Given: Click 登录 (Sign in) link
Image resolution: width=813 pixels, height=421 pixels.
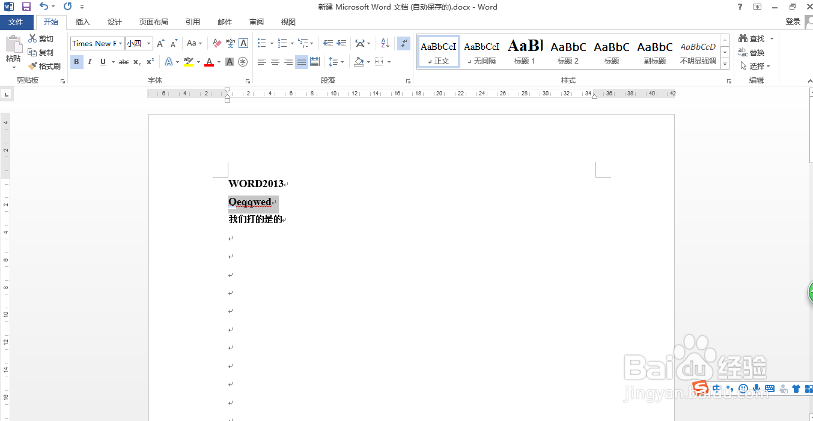Looking at the screenshot, I should [x=793, y=22].
